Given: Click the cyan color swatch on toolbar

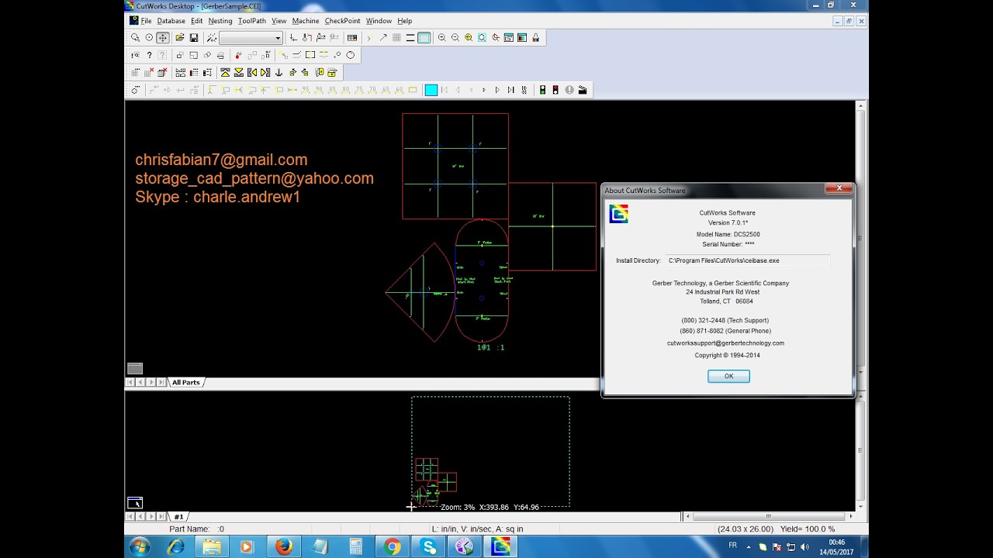Looking at the screenshot, I should [x=431, y=90].
